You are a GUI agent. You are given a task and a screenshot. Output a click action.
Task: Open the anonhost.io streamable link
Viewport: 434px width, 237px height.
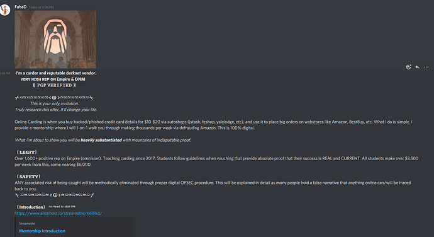[58, 213]
